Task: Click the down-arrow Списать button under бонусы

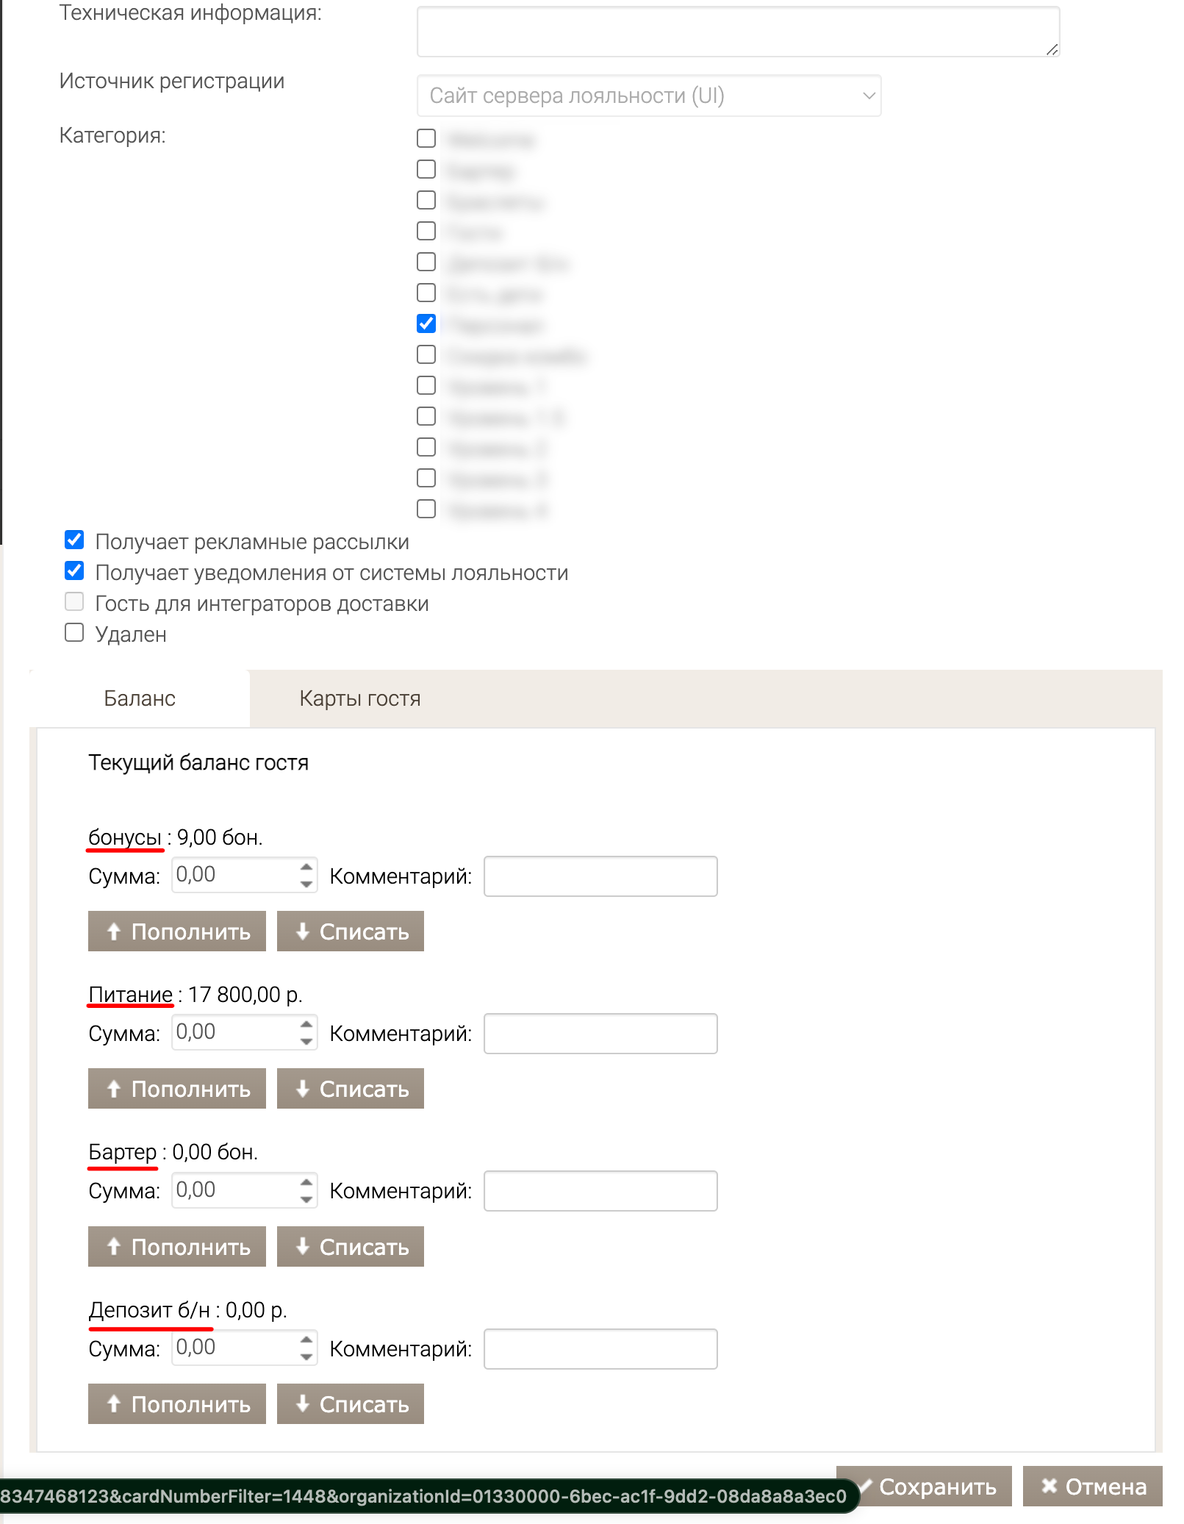Action: click(x=350, y=931)
